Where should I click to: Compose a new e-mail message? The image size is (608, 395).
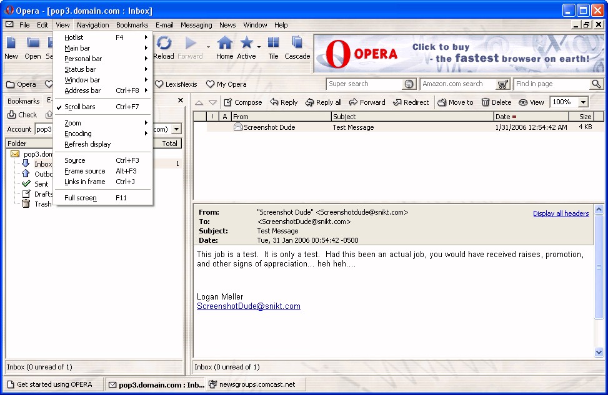[x=243, y=102]
